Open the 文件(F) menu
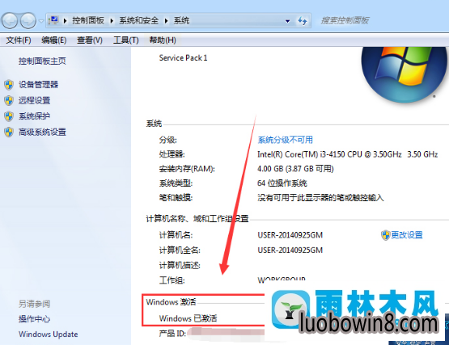Image resolution: width=449 pixels, height=345 pixels. (x=19, y=40)
